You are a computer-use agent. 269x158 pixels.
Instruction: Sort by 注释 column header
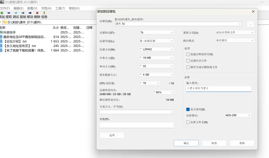click(89, 28)
